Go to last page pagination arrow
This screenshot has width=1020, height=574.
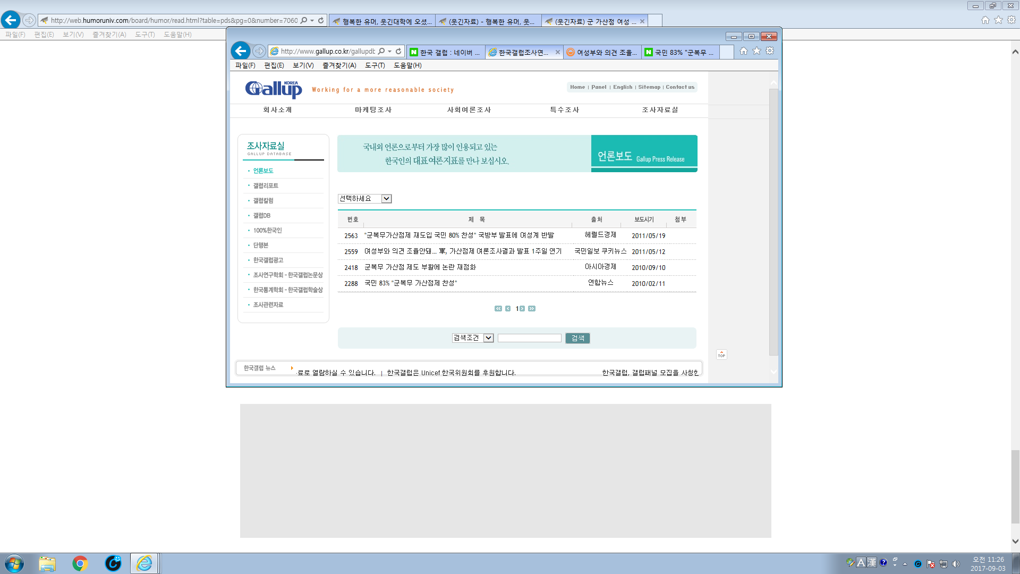coord(532,308)
